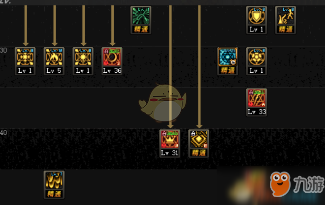Select the leftmost golden cross emblem skill
Viewport: 325px width, 205px height.
click(x=25, y=57)
